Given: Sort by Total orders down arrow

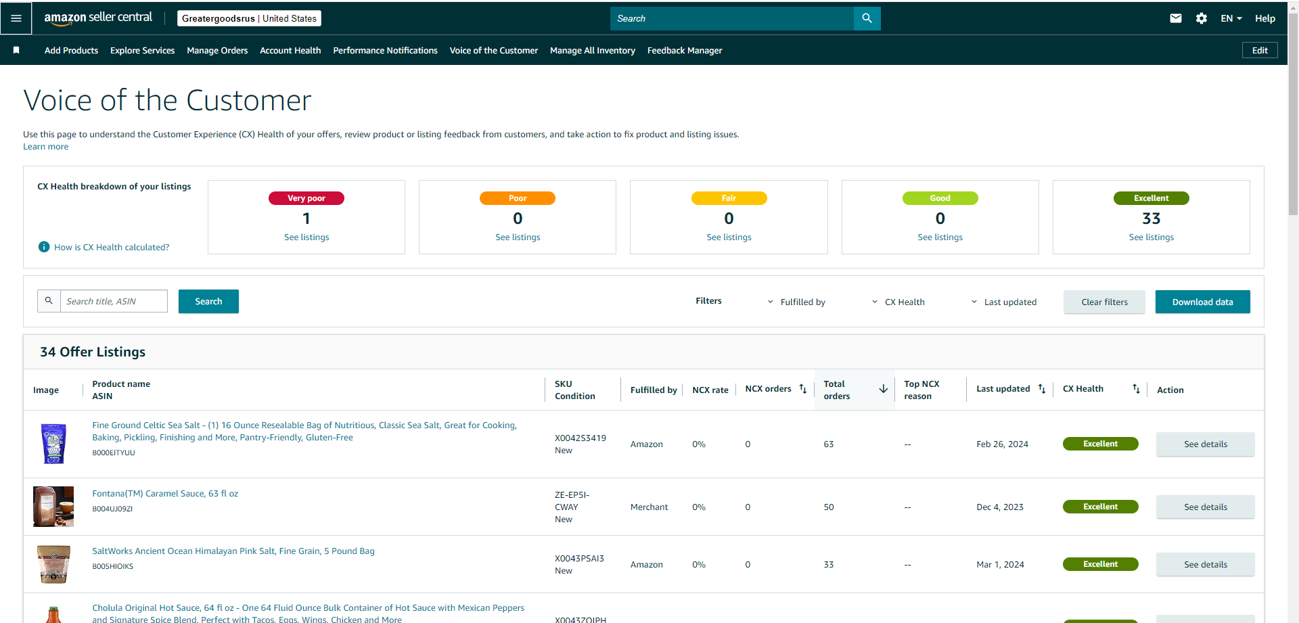Looking at the screenshot, I should pos(884,389).
